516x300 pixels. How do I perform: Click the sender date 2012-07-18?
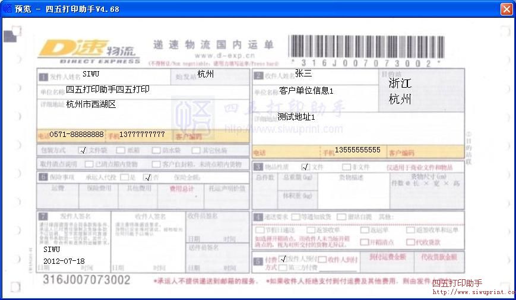(64, 261)
